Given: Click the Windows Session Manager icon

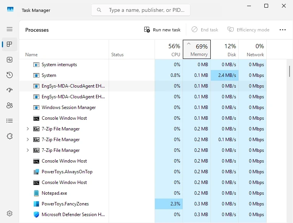Looking at the screenshot, I should pos(36,107).
